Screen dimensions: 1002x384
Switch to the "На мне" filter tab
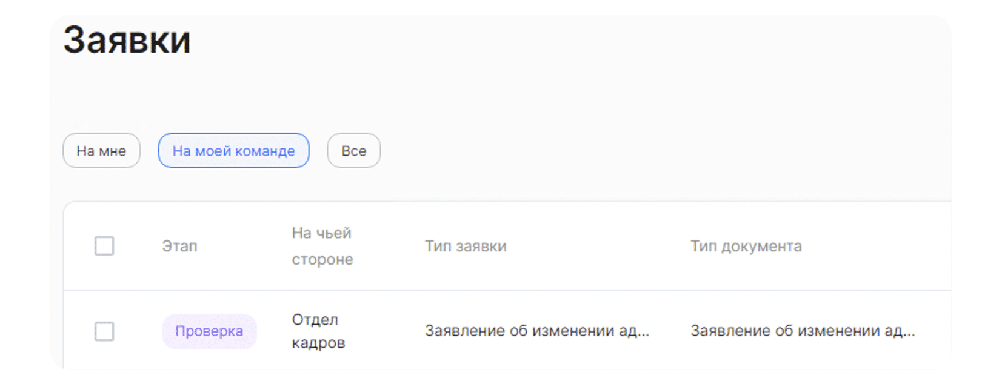pos(101,151)
